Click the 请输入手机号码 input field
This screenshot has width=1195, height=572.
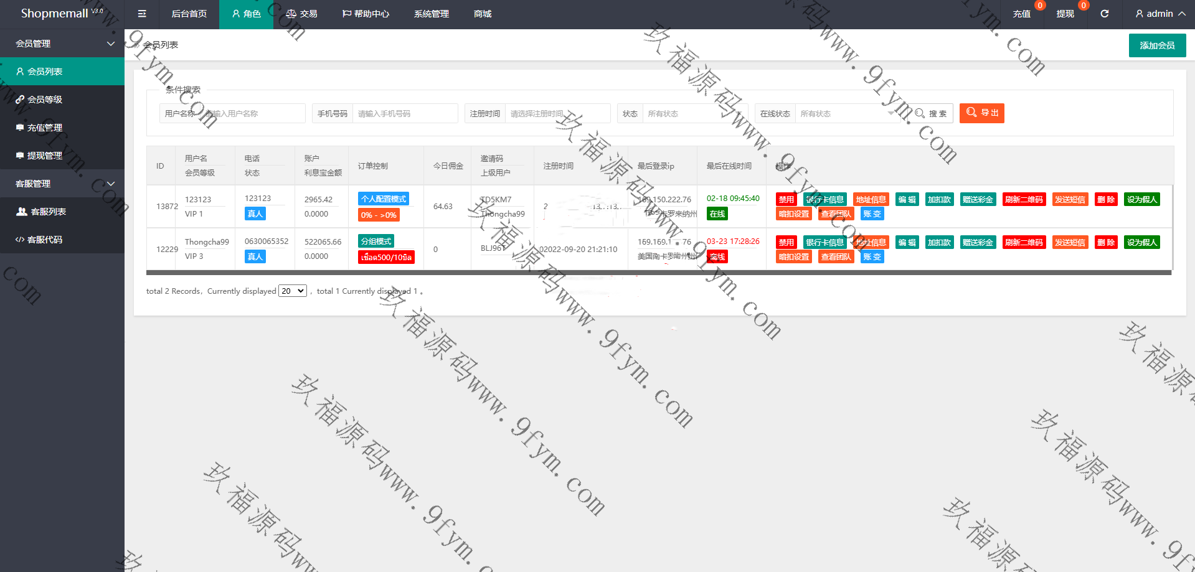[405, 114]
